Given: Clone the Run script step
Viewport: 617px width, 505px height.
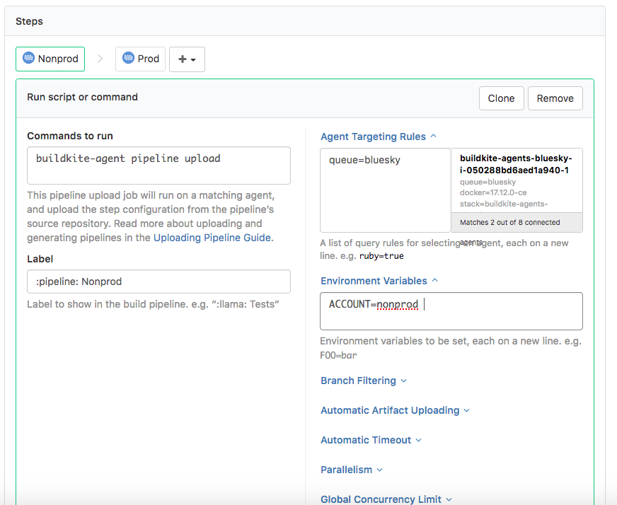Looking at the screenshot, I should (501, 98).
